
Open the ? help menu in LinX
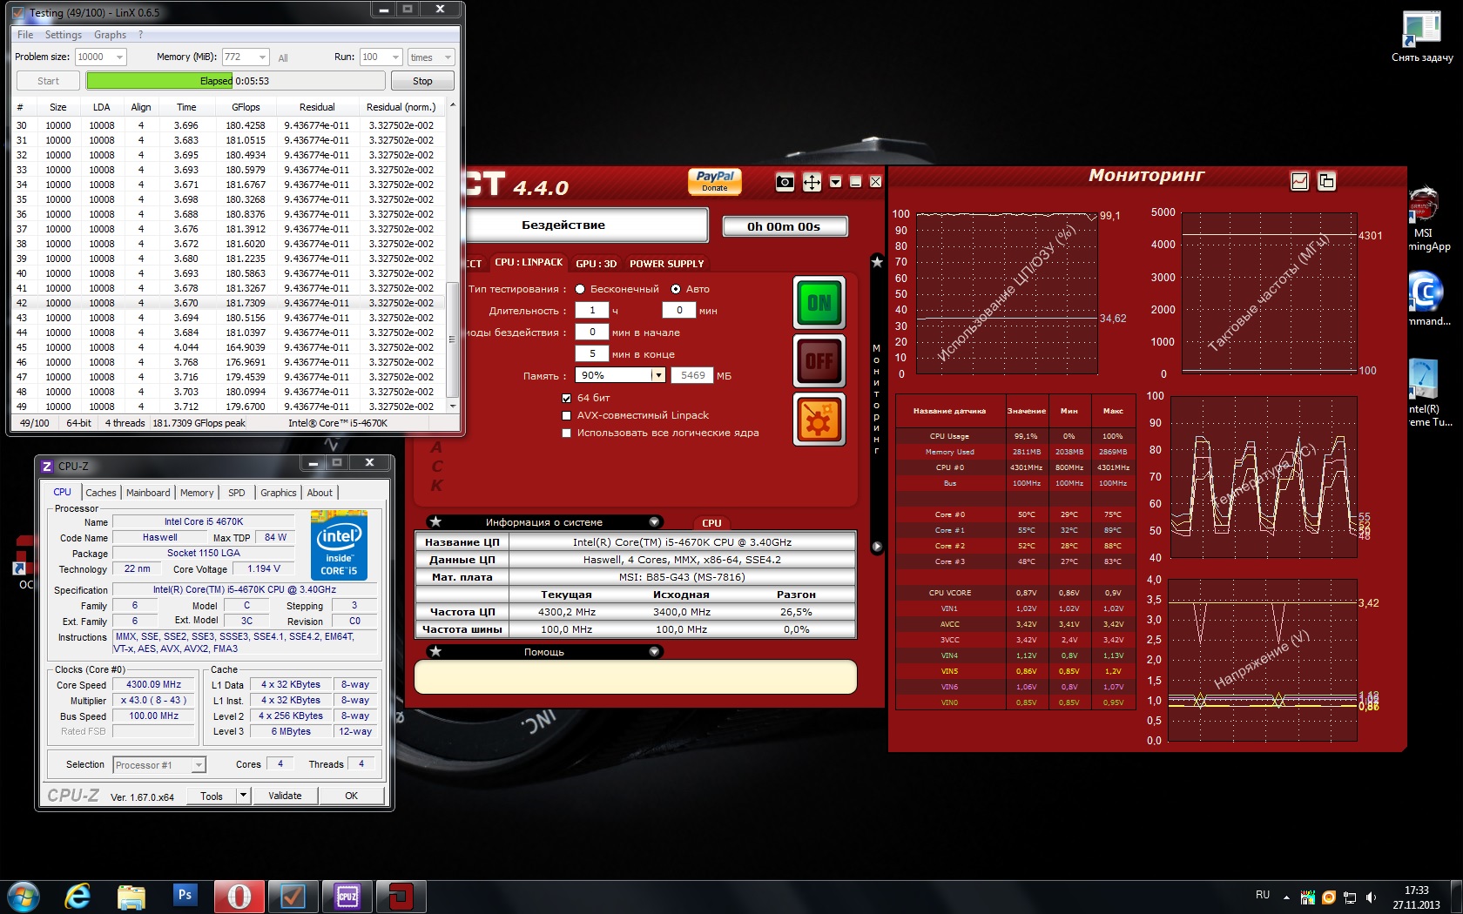(141, 35)
